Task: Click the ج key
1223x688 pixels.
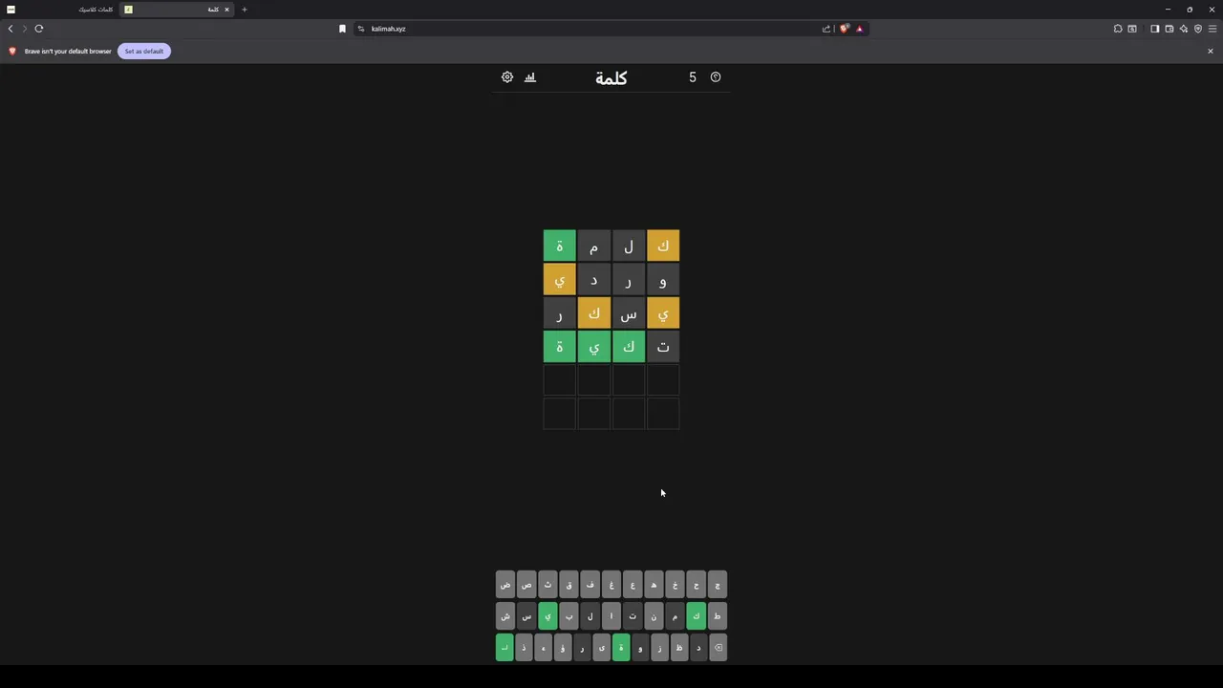Action: pyautogui.click(x=718, y=585)
